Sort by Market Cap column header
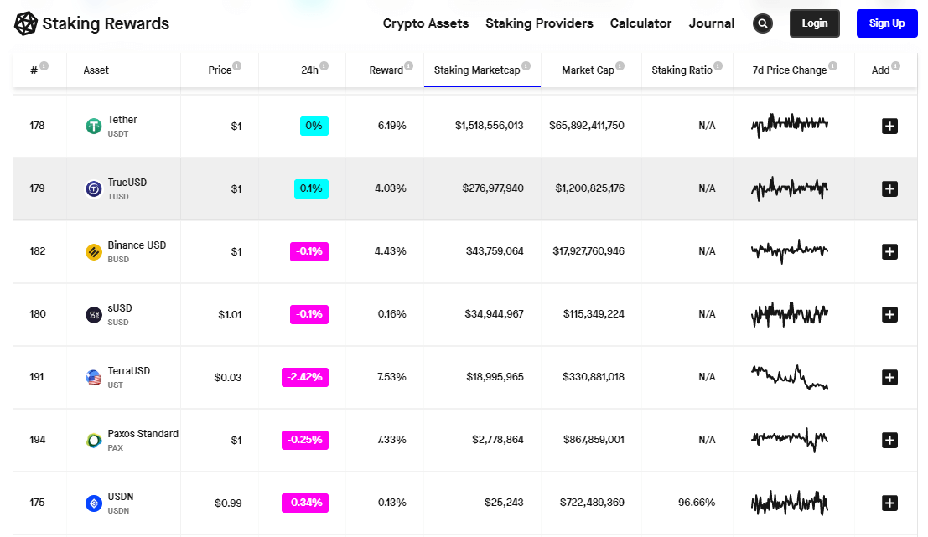 click(588, 70)
